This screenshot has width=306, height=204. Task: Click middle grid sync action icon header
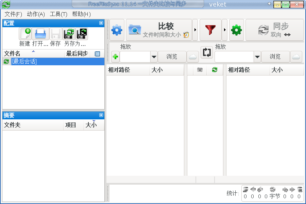(x=215, y=70)
